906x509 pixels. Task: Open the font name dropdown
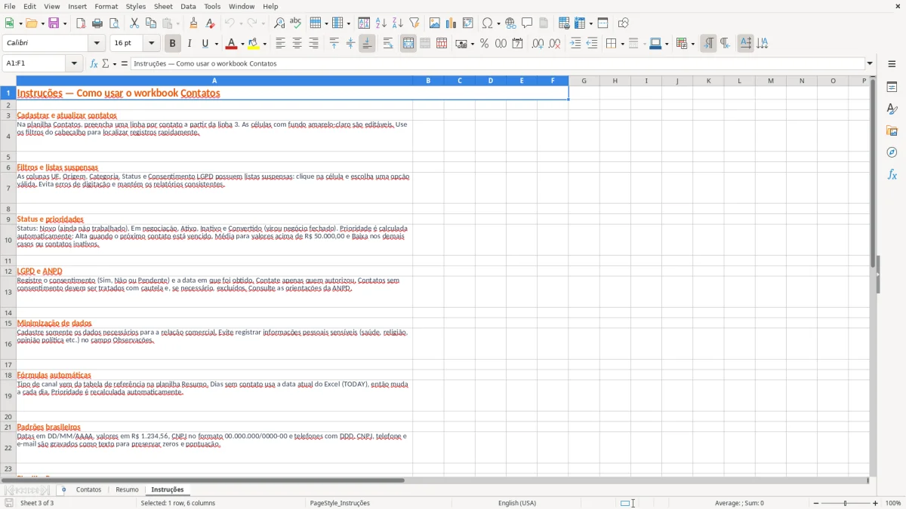tap(97, 44)
